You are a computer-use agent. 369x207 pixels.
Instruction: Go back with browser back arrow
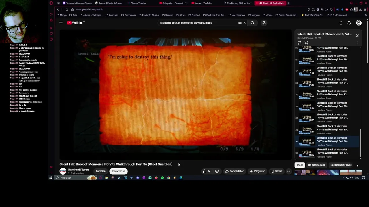[58, 9]
